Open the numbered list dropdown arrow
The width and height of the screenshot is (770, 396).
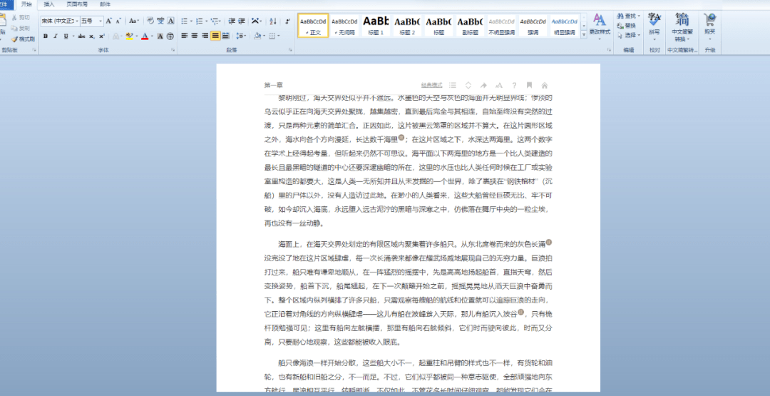(x=207, y=21)
